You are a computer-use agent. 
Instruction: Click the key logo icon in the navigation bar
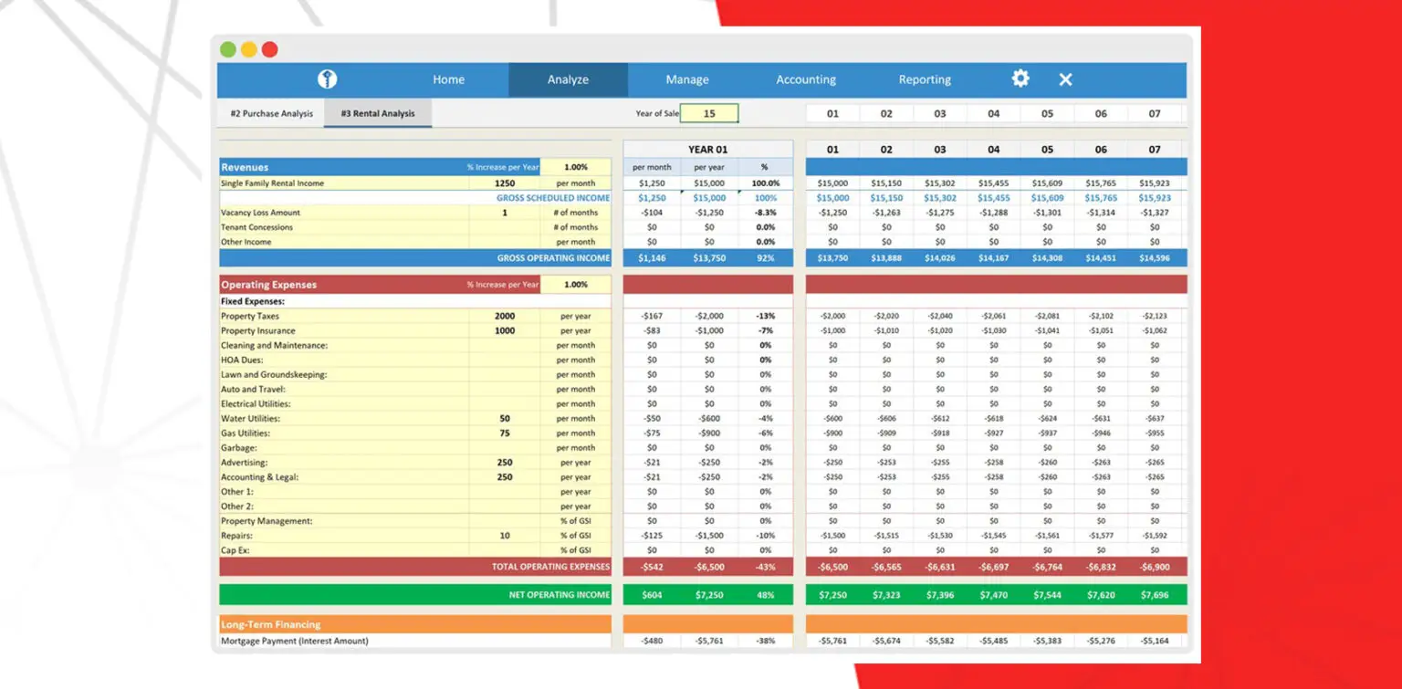tap(327, 79)
